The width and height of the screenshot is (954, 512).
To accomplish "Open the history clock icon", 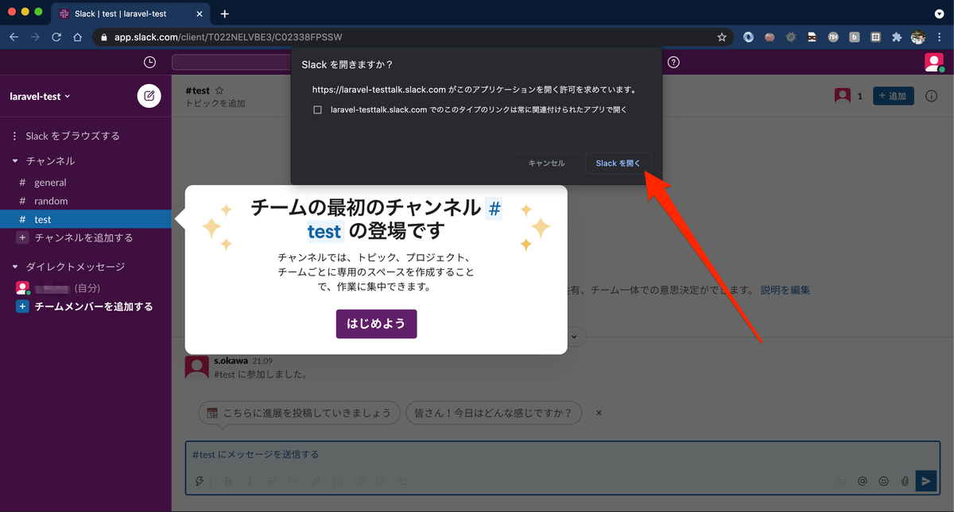I will [149, 63].
